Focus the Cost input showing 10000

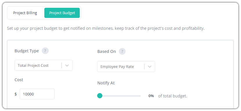37,94
